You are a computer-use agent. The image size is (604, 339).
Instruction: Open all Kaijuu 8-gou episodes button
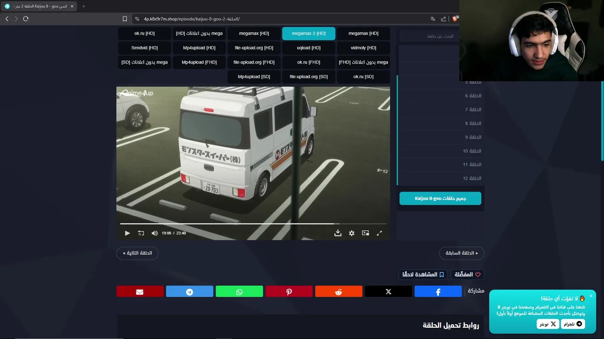[x=440, y=199]
